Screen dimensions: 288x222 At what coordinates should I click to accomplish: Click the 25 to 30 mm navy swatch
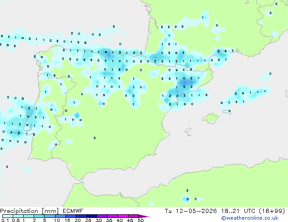(92, 216)
